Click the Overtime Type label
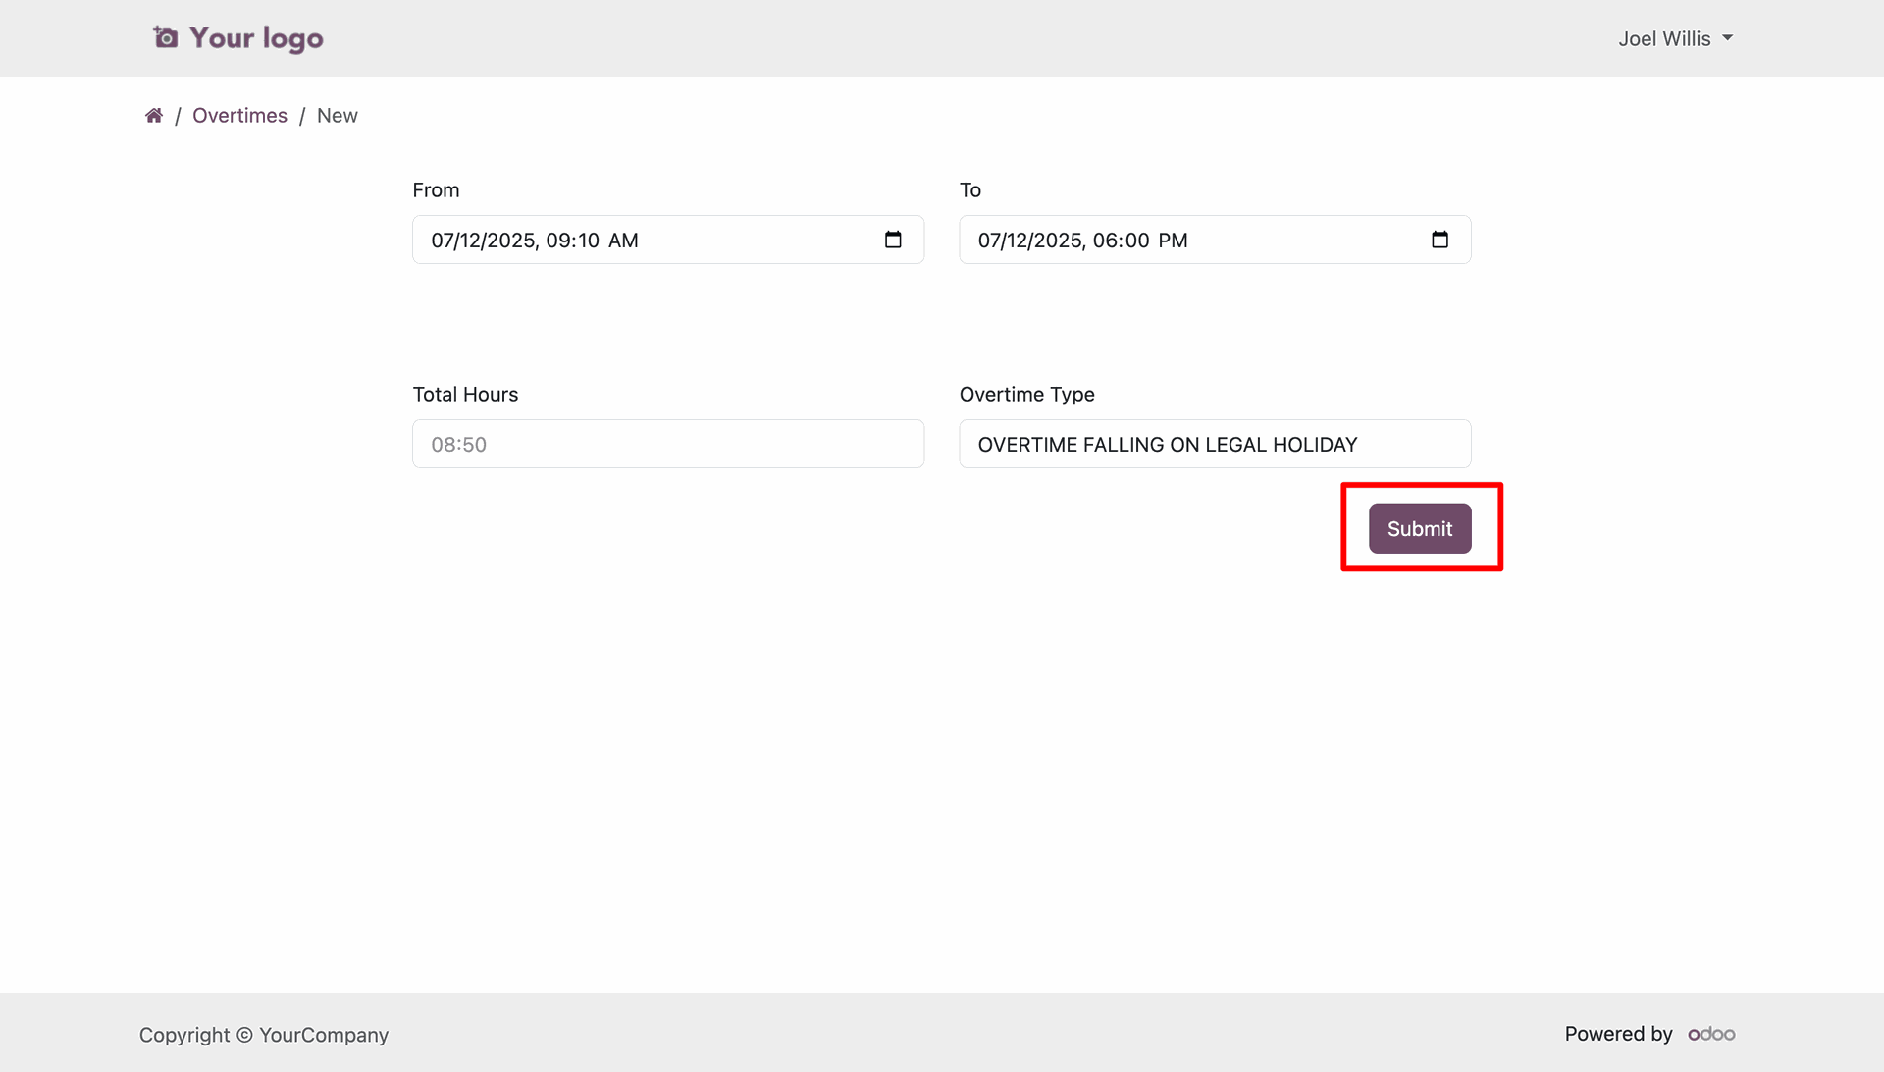This screenshot has height=1072, width=1884. (x=1026, y=394)
